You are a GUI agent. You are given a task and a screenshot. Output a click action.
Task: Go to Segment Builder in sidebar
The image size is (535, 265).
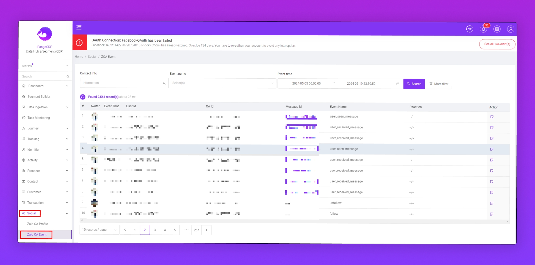point(39,97)
